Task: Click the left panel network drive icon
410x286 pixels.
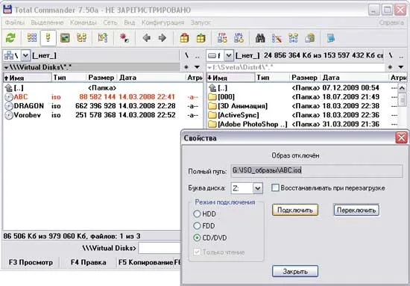Action: [x=9, y=55]
